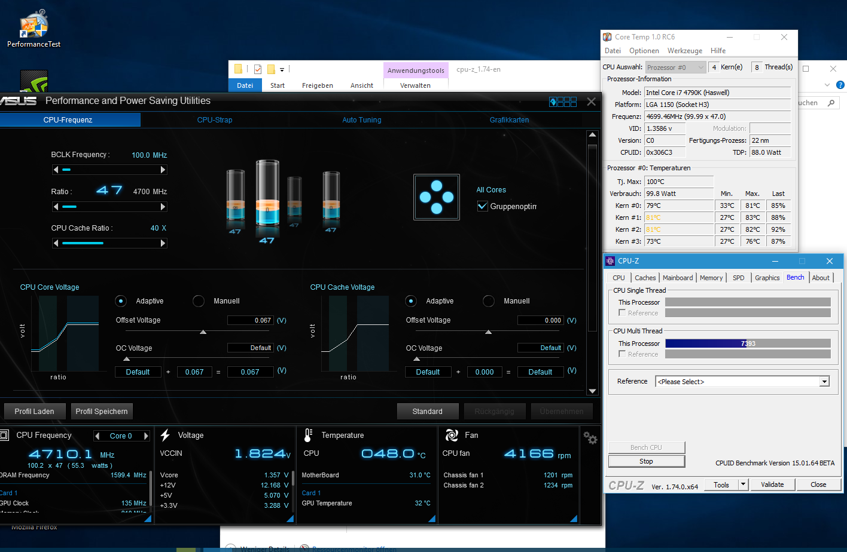This screenshot has width=847, height=552.
Task: Click the CPU-Z title bar icon
Action: click(610, 261)
